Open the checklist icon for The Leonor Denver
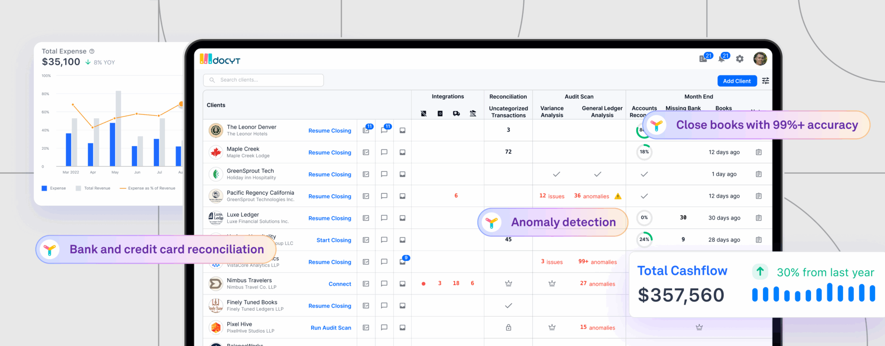This screenshot has width=885, height=346. pos(366,130)
